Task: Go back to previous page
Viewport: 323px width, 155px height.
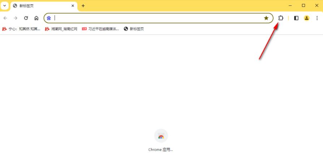Action: pos(5,18)
